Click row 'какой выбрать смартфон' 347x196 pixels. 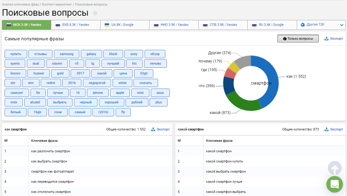coord(260,171)
